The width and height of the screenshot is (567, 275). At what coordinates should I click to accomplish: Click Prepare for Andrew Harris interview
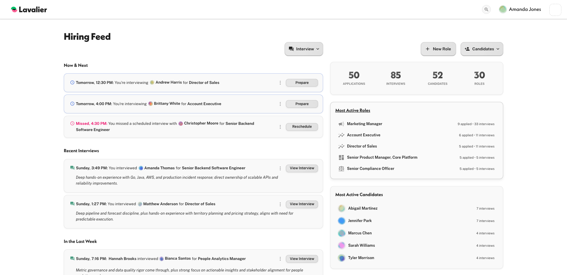point(302,83)
